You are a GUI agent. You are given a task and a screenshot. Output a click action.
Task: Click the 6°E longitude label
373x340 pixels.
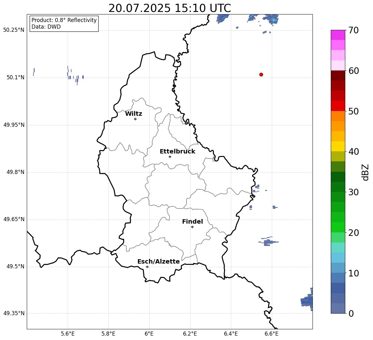tap(149, 334)
